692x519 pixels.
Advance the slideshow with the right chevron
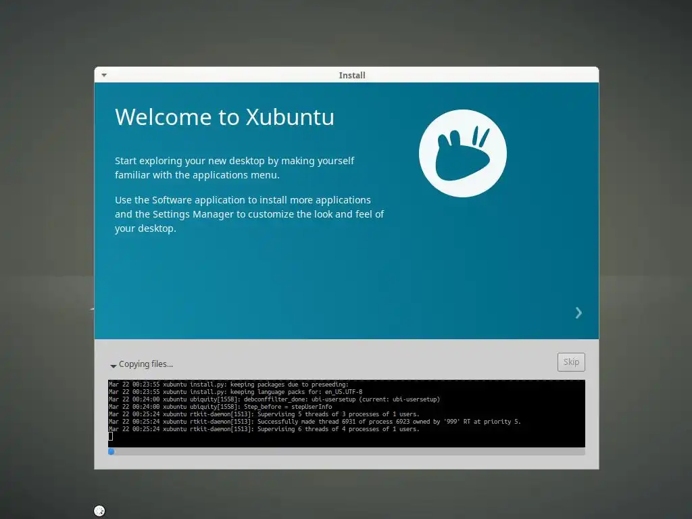(x=578, y=313)
